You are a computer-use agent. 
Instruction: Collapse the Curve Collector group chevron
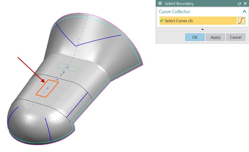[x=244, y=12]
